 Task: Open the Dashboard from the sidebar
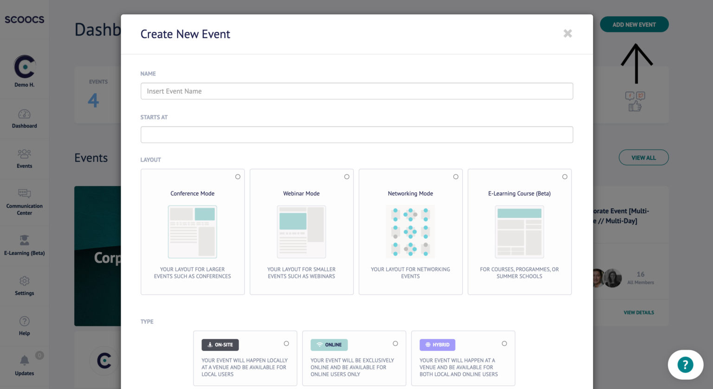coord(24,119)
